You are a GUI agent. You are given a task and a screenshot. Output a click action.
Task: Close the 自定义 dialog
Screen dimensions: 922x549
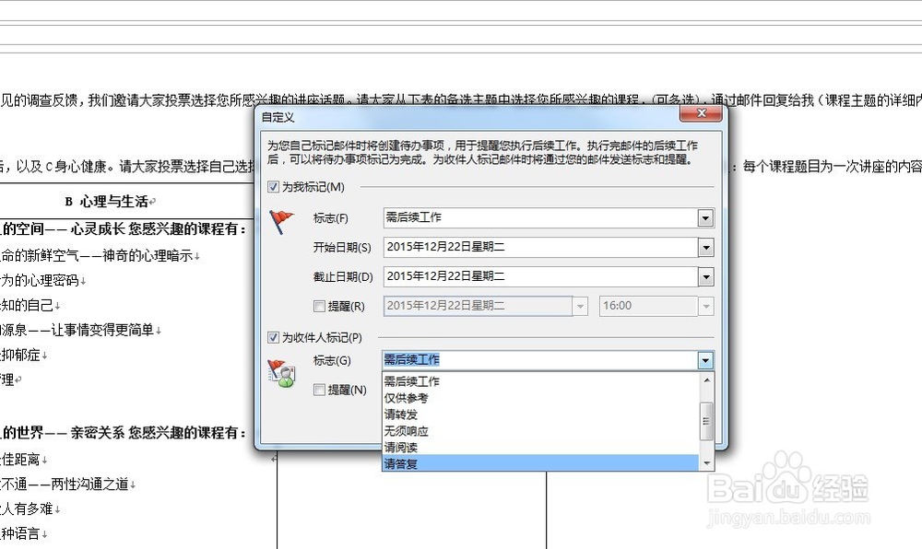coord(700,113)
